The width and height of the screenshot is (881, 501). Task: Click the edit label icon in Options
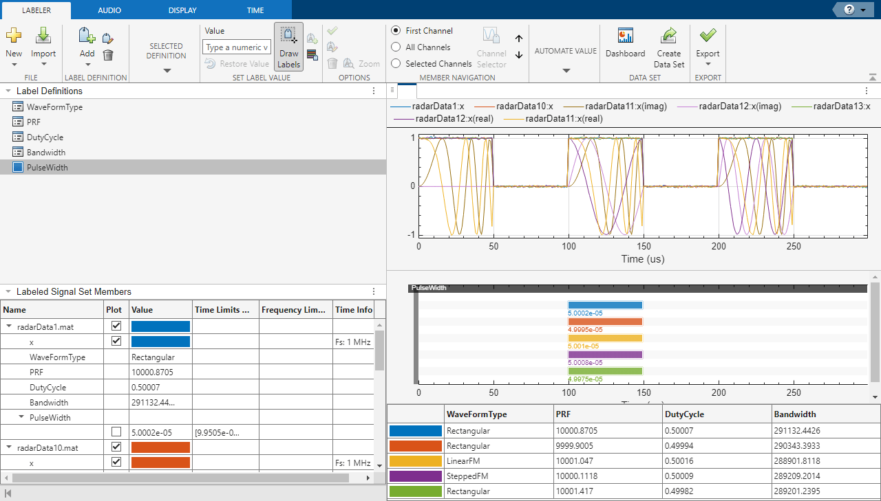(x=332, y=47)
